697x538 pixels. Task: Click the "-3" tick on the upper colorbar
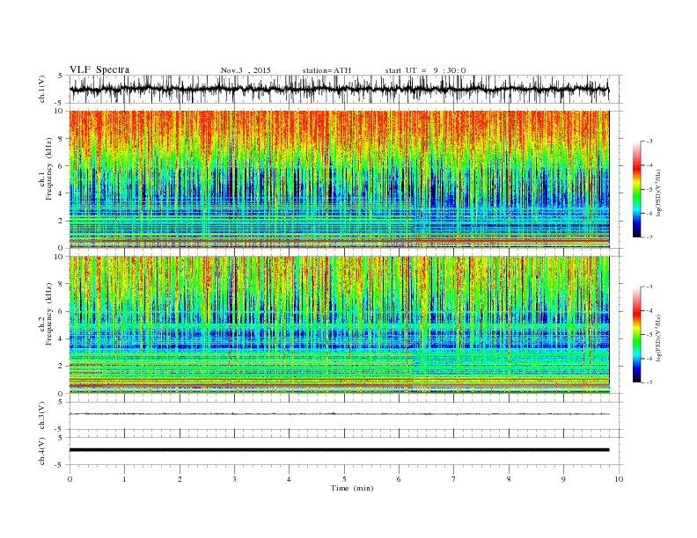[649, 142]
